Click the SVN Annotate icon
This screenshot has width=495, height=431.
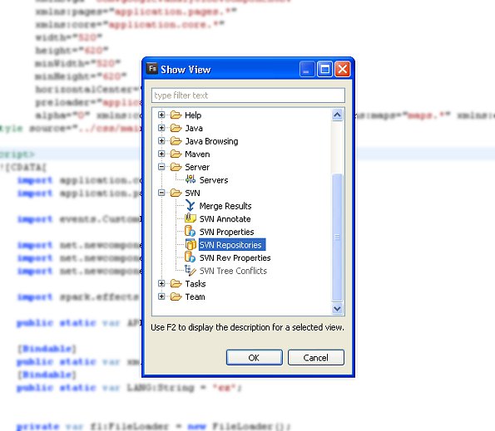click(191, 218)
